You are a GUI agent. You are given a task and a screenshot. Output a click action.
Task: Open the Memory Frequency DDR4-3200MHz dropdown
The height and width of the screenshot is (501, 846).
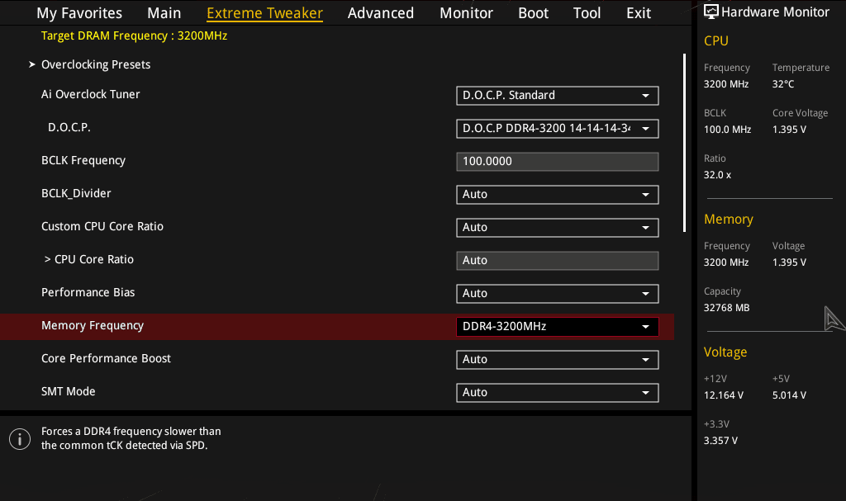point(558,326)
